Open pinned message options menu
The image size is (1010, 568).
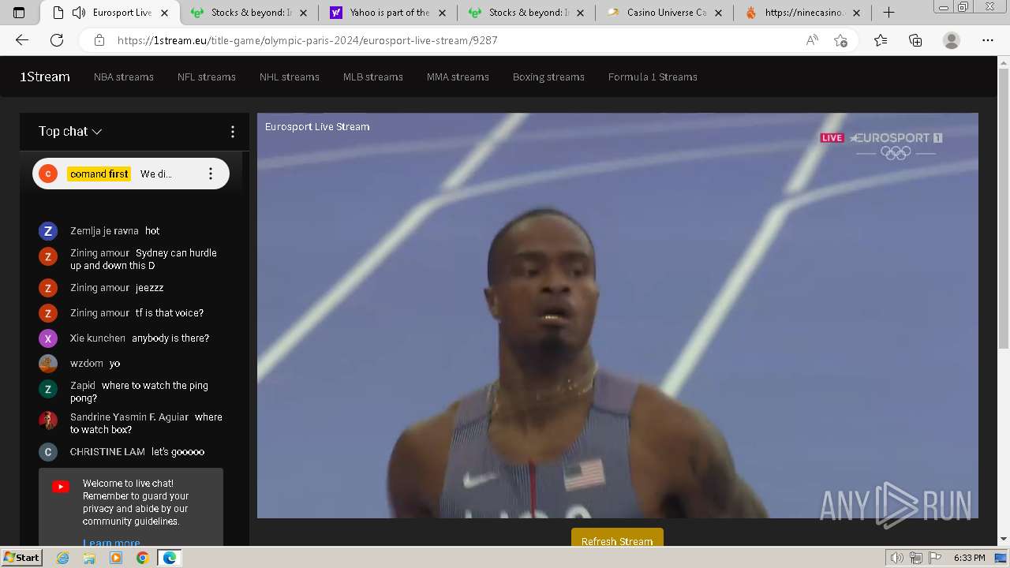210,174
